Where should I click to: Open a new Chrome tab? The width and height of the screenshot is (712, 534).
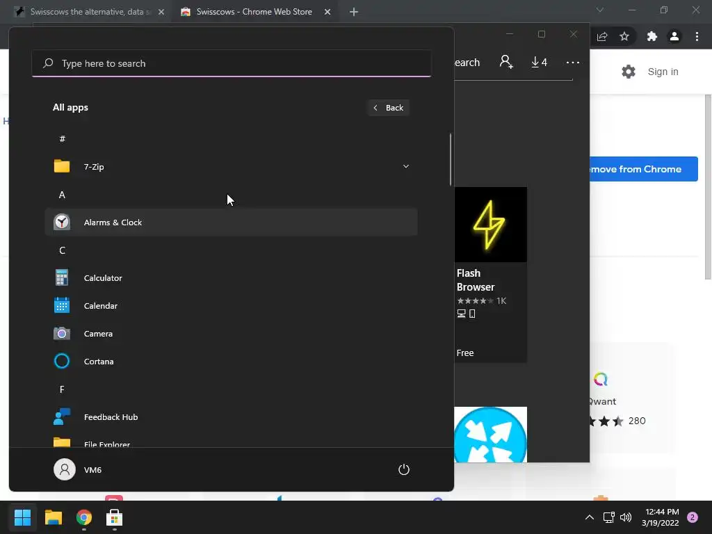coord(354,12)
